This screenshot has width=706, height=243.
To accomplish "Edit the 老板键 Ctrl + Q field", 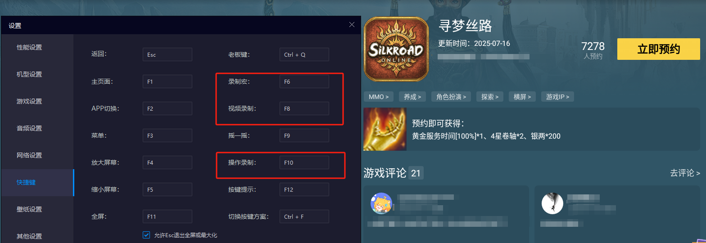I will pos(304,54).
